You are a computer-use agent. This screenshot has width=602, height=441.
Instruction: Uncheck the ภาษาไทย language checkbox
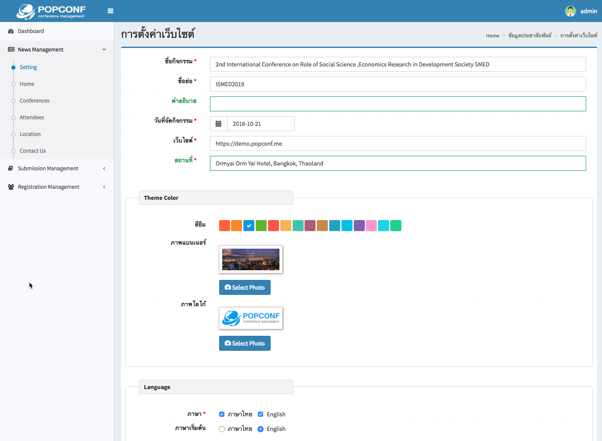pyautogui.click(x=222, y=414)
